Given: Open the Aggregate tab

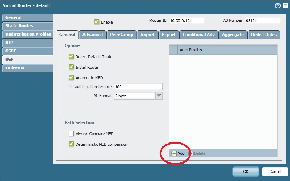Looking at the screenshot, I should 233,35.
